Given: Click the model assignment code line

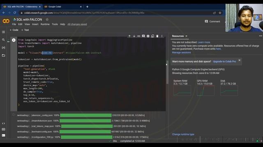Looking at the screenshot, I should tap(60, 53).
